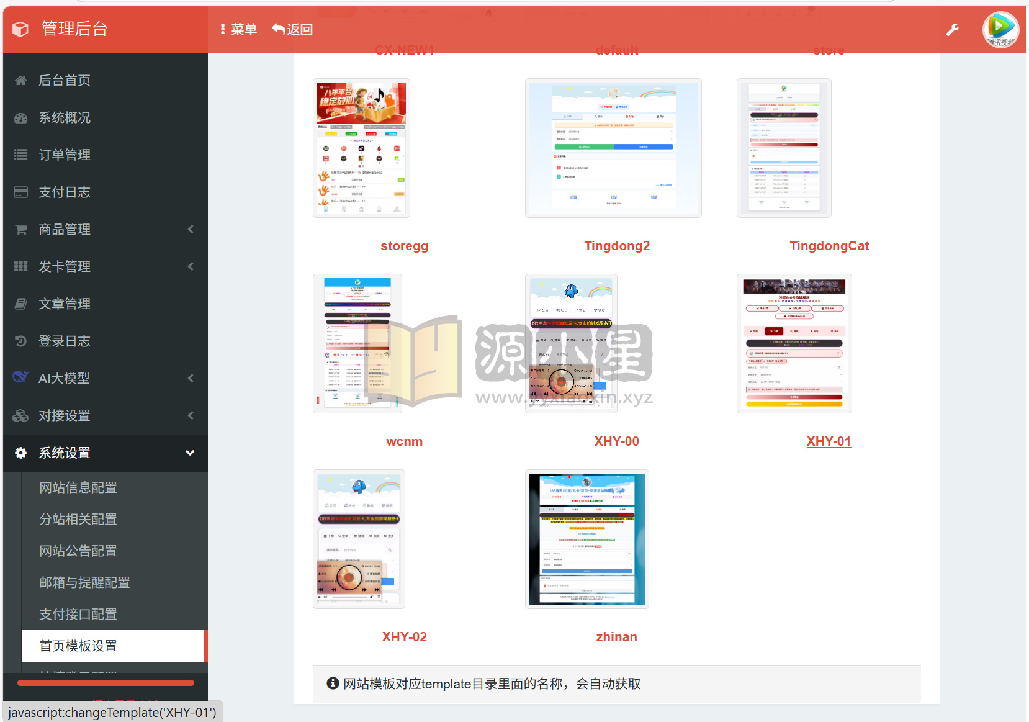Image resolution: width=1029 pixels, height=722 pixels.
Task: Open the user avatar in top-right corner
Action: pos(1000,29)
